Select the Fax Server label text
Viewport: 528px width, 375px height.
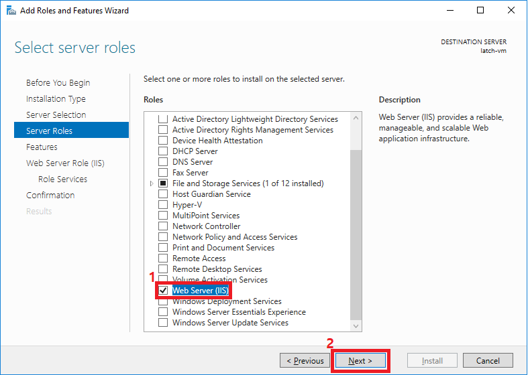point(191,173)
